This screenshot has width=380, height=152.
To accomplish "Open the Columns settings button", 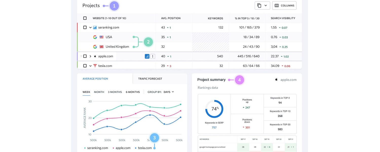I will tap(284, 5).
